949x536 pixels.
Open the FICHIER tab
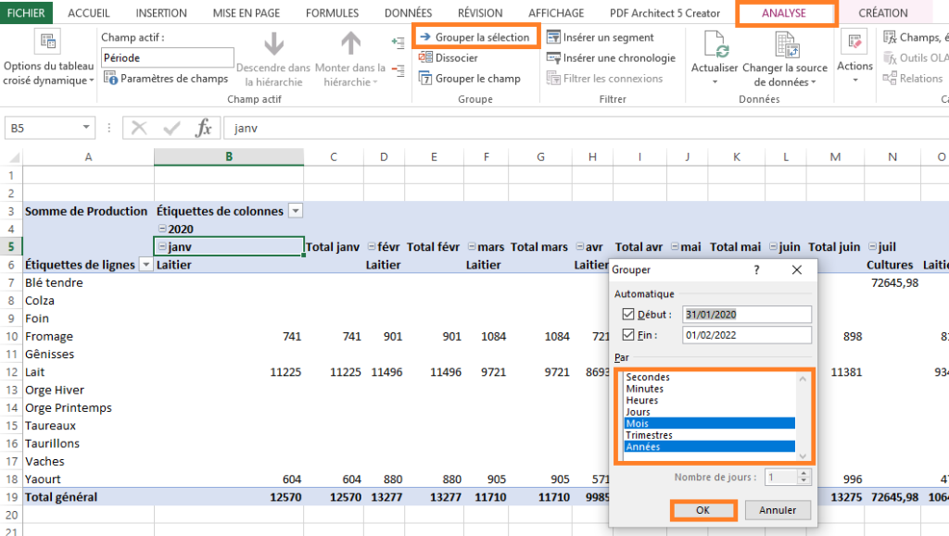pyautogui.click(x=26, y=13)
